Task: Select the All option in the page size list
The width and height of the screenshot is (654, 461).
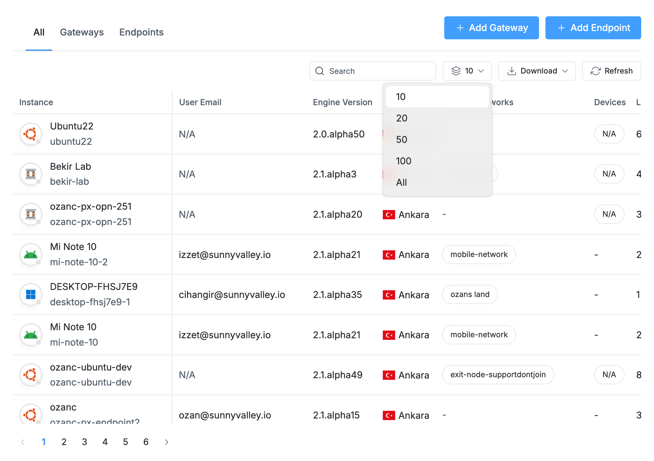Action: coord(402,183)
